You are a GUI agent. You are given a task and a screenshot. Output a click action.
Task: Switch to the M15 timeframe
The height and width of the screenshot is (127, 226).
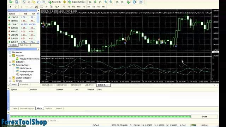[74, 7]
